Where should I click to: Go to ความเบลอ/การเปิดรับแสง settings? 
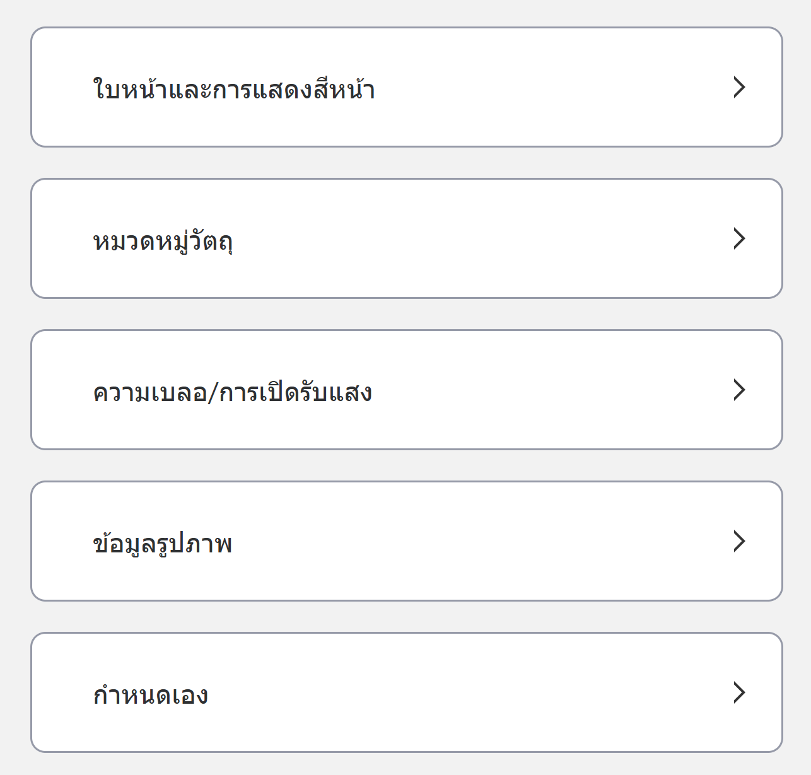tap(406, 390)
